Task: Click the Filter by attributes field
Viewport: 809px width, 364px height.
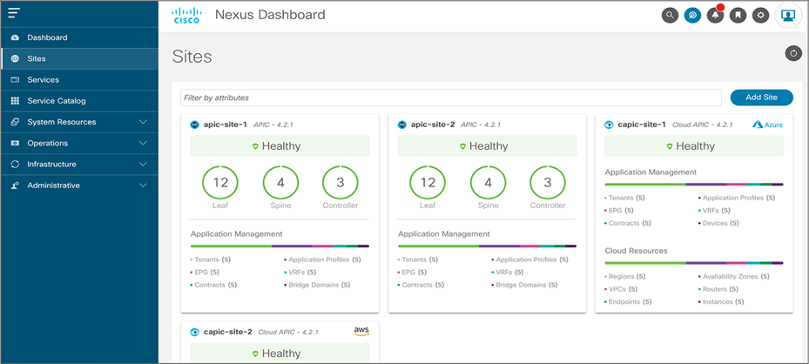Action: [450, 98]
